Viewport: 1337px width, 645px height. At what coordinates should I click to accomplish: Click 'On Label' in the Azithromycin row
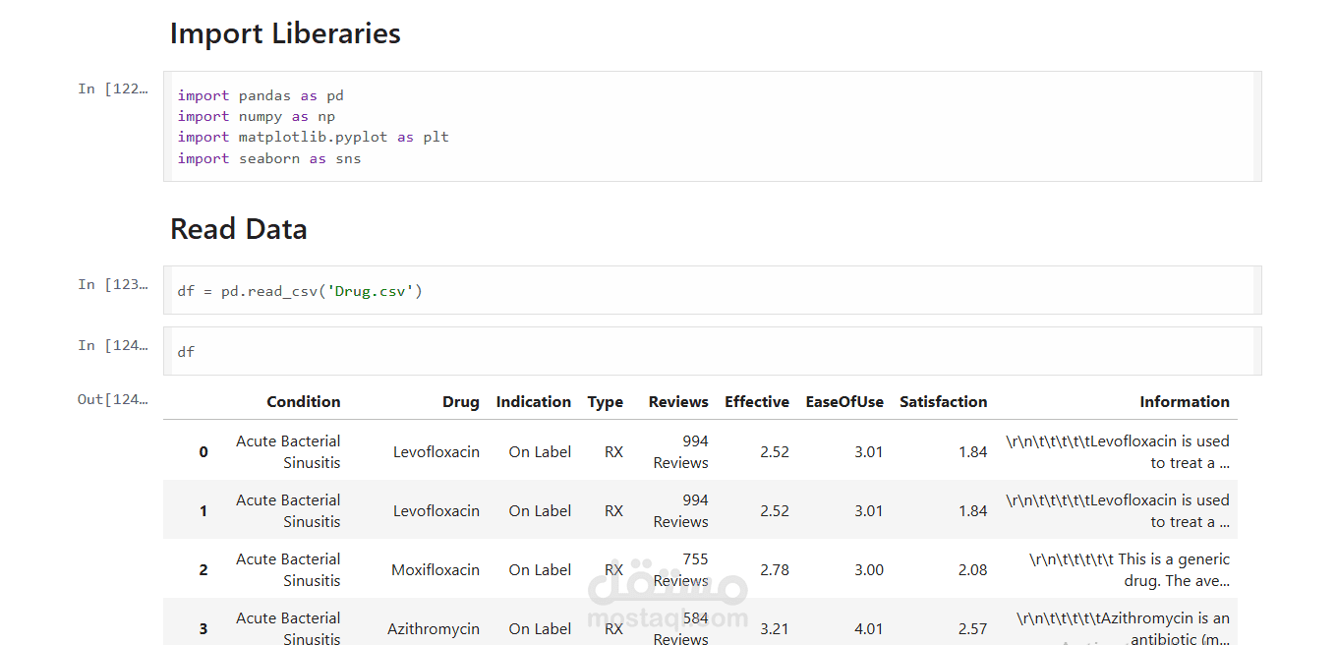click(x=540, y=629)
